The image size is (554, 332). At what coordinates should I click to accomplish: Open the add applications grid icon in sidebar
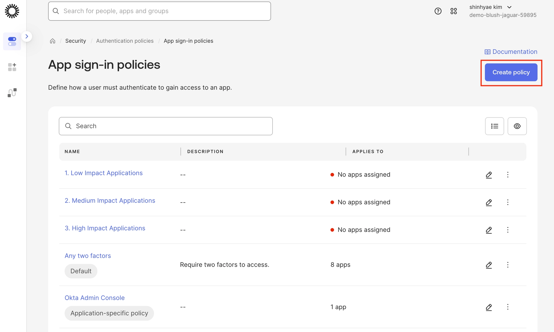click(12, 67)
